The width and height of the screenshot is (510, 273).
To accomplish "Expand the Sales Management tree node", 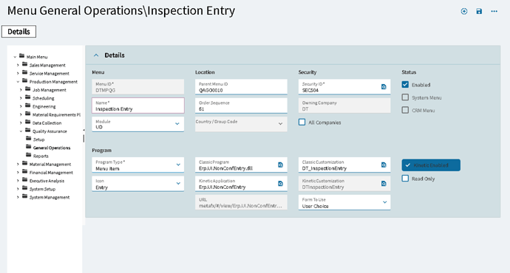I will pyautogui.click(x=18, y=65).
